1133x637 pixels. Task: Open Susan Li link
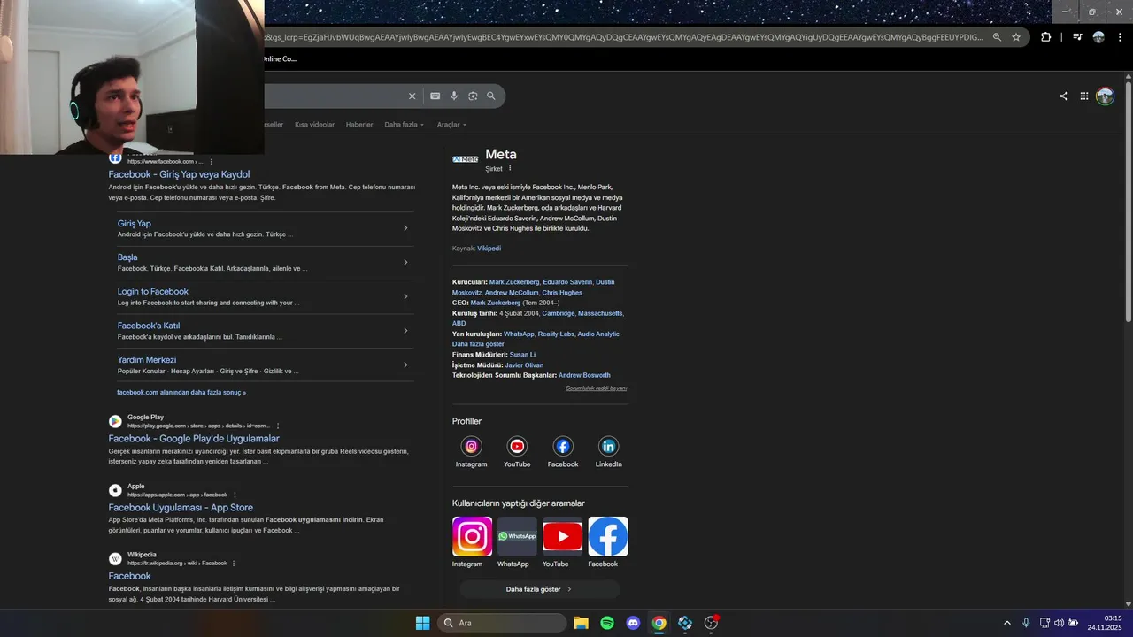[522, 355]
